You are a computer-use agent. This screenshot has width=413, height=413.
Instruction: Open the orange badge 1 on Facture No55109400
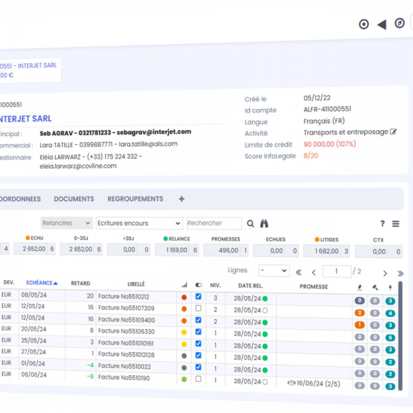tap(360, 325)
